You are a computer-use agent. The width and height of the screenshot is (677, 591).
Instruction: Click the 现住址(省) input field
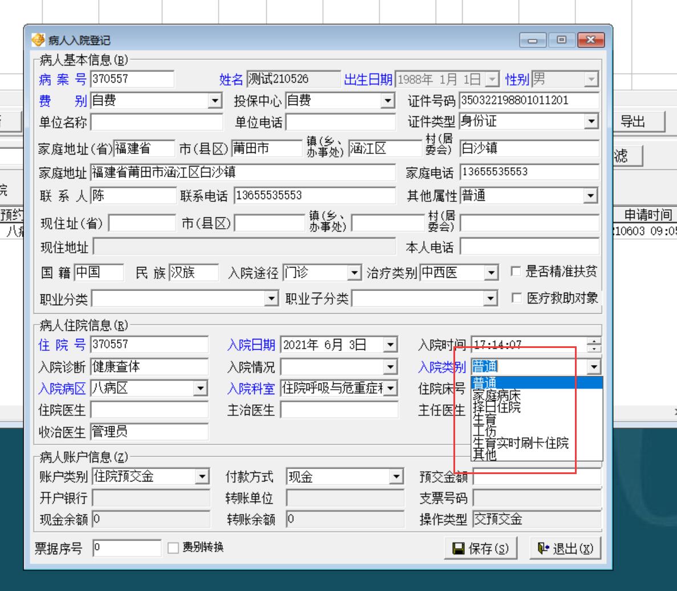pos(142,222)
